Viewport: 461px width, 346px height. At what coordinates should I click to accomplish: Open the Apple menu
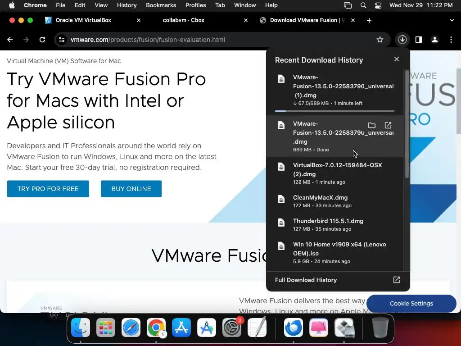12,5
